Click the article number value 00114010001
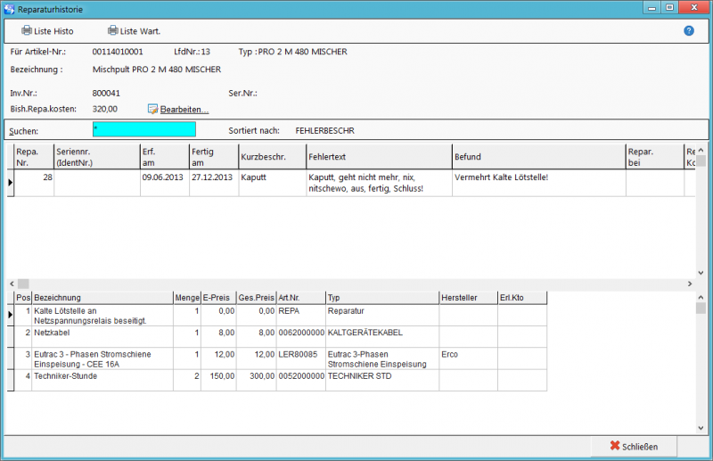Viewport: 713px width, 461px height. click(118, 52)
